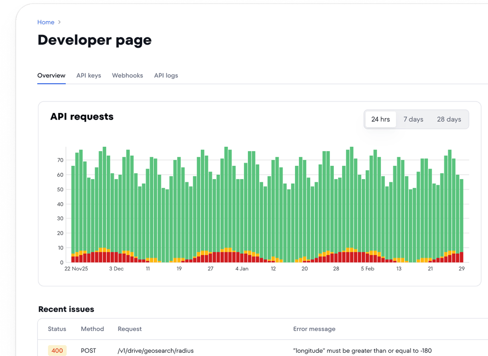This screenshot has width=488, height=356.
Task: Click the last bar in the chart
Action: pos(462,221)
